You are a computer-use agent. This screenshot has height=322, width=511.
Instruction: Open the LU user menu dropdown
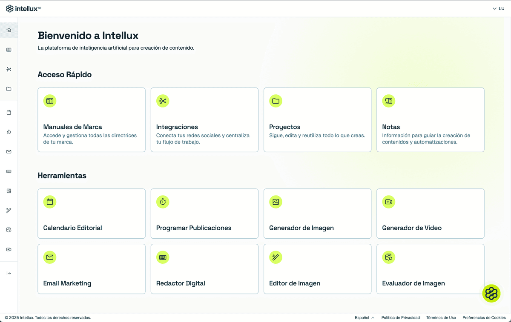pos(498,8)
